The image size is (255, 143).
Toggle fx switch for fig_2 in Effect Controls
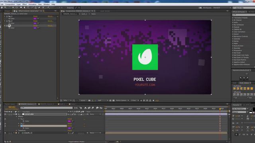7,21
